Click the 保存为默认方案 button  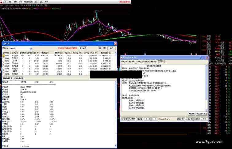tap(202, 114)
